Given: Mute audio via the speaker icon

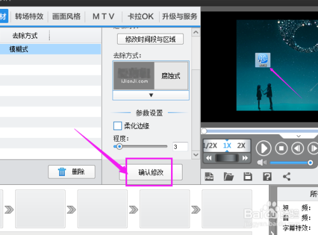Looking at the screenshot, I should pyautogui.click(x=261, y=163).
